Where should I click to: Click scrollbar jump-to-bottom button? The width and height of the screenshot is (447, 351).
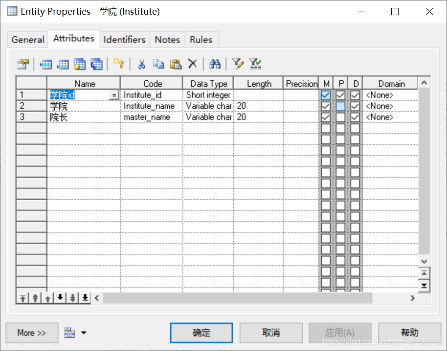[x=424, y=285]
